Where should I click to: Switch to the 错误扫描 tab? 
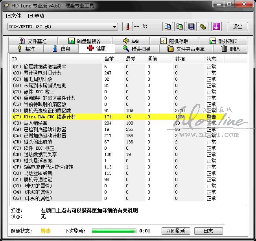(137, 49)
